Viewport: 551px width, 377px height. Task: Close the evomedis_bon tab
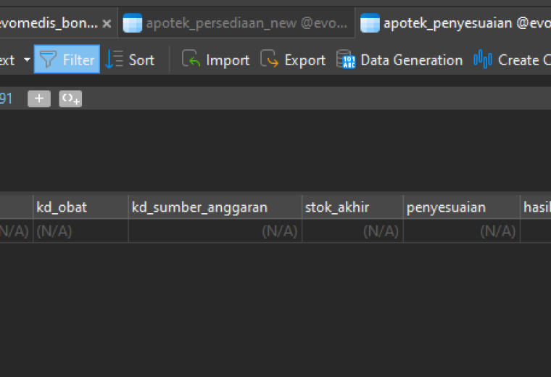[x=107, y=23]
